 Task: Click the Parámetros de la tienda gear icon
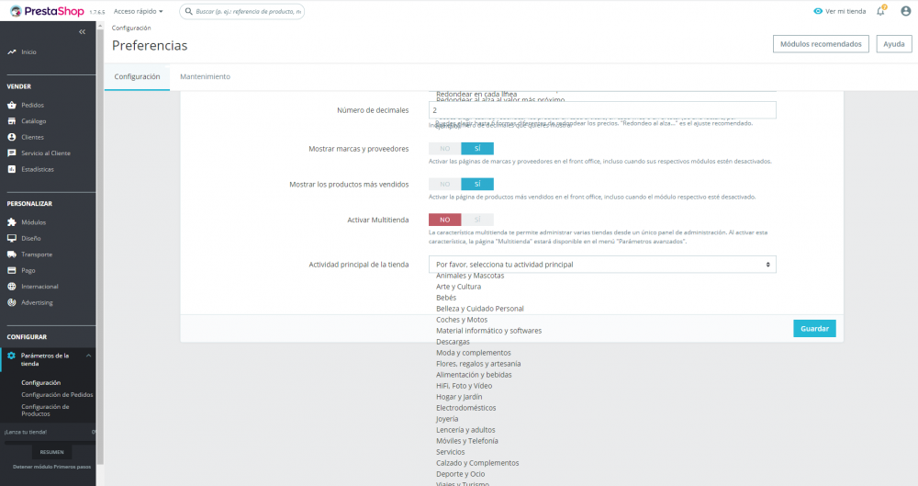[12, 356]
